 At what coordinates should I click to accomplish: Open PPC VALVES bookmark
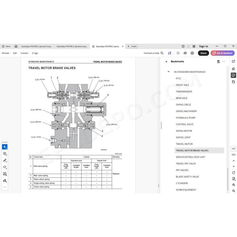(x=182, y=170)
